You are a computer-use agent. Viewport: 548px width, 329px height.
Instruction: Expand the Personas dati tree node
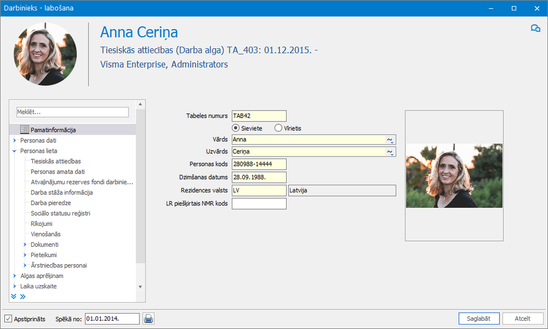[14, 140]
